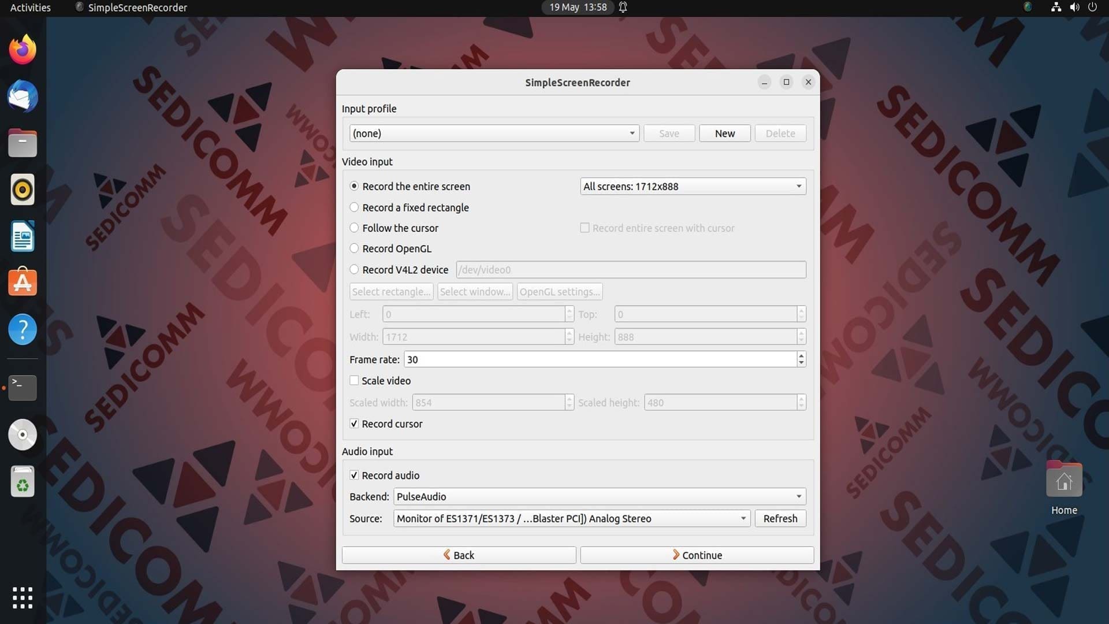Enable the Scale video checkbox
Viewport: 1109px width, 624px height.
[381, 381]
